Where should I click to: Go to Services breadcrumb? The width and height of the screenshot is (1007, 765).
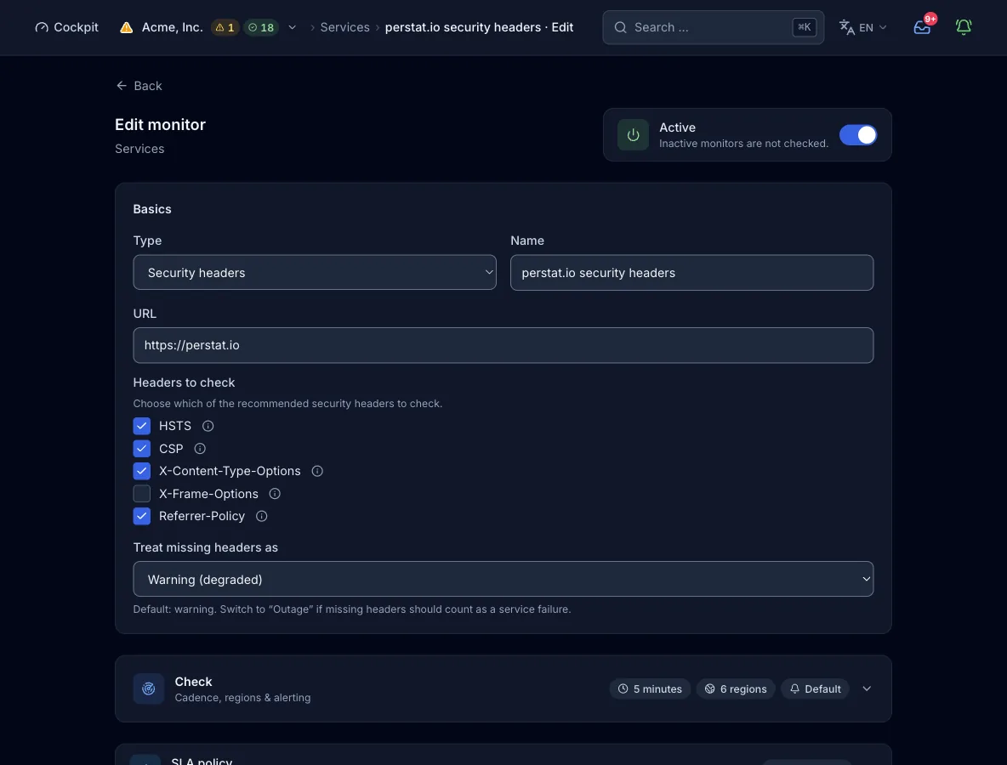coord(344,27)
